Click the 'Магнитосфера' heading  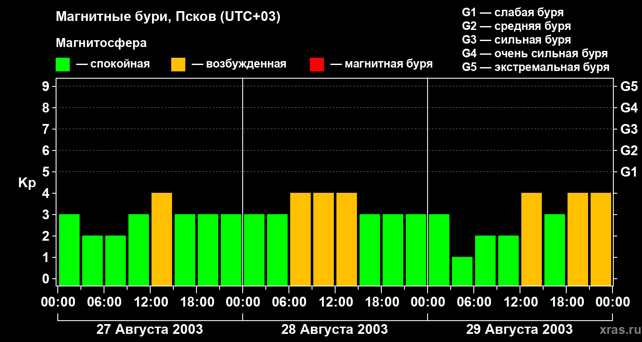pos(101,43)
